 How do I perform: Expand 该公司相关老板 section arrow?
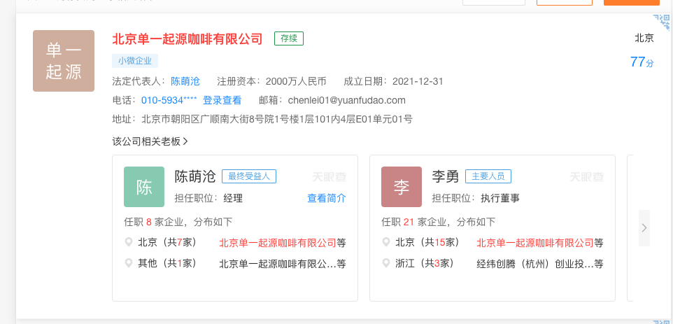click(x=185, y=141)
